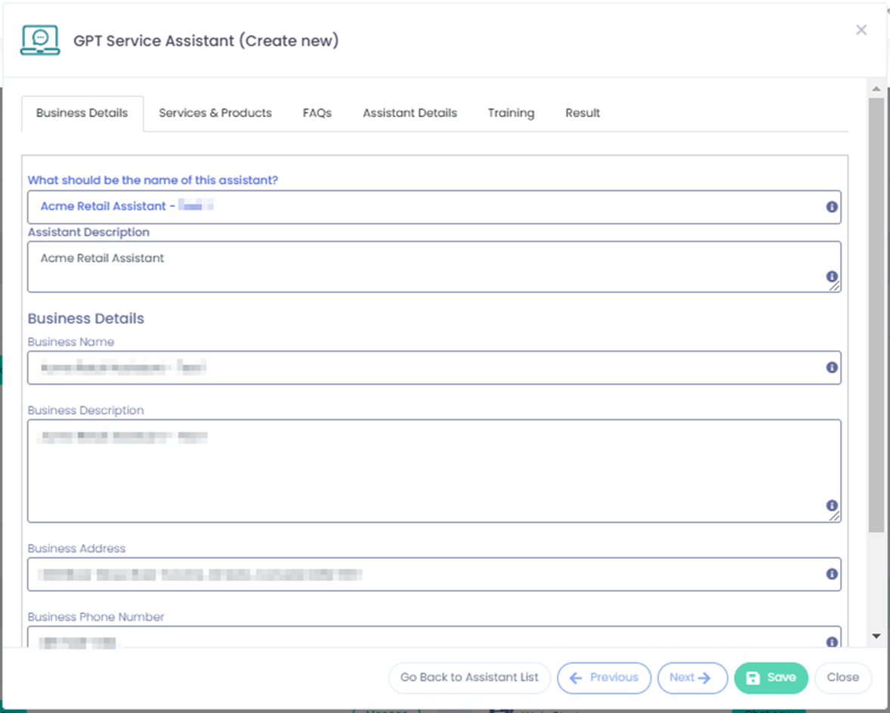Click the Previous arrow button
The width and height of the screenshot is (890, 713).
click(x=603, y=678)
